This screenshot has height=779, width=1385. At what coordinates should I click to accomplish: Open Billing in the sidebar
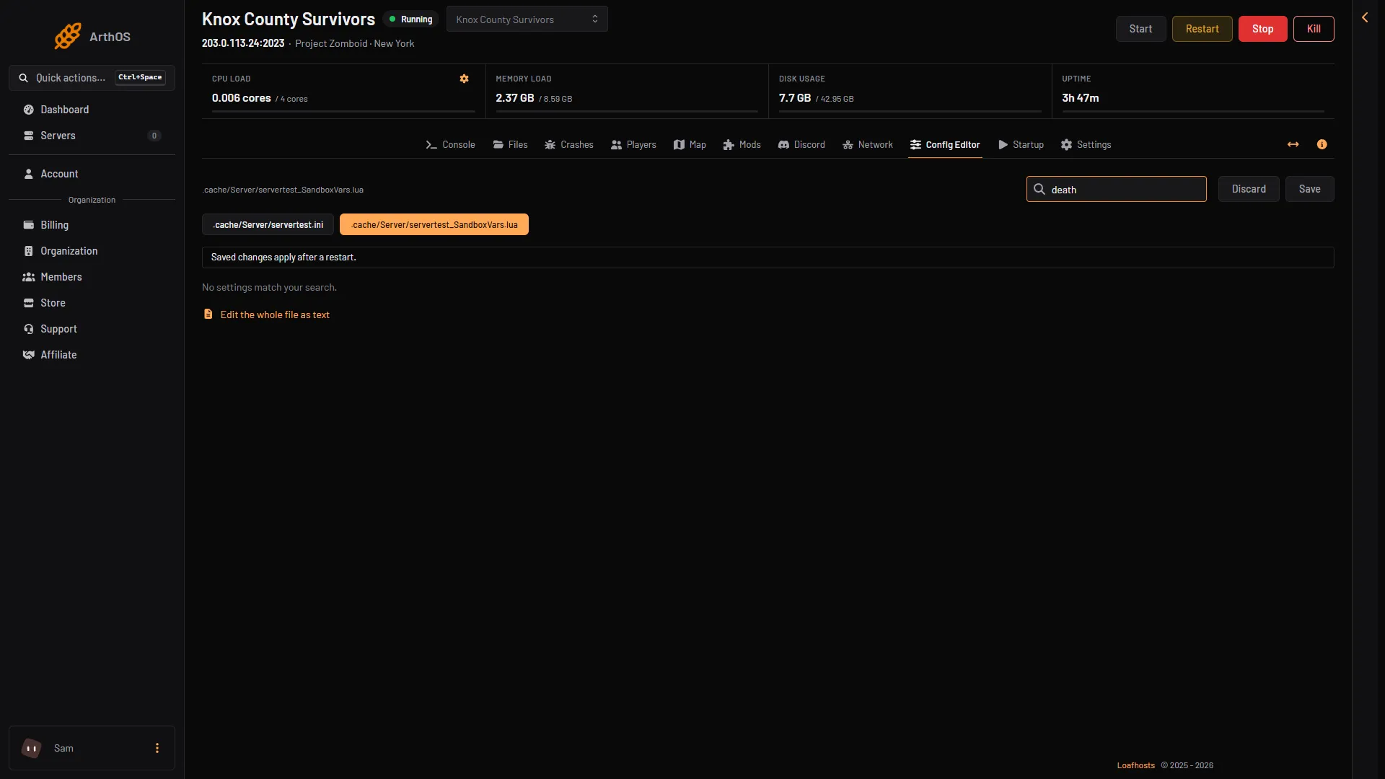pos(92,225)
